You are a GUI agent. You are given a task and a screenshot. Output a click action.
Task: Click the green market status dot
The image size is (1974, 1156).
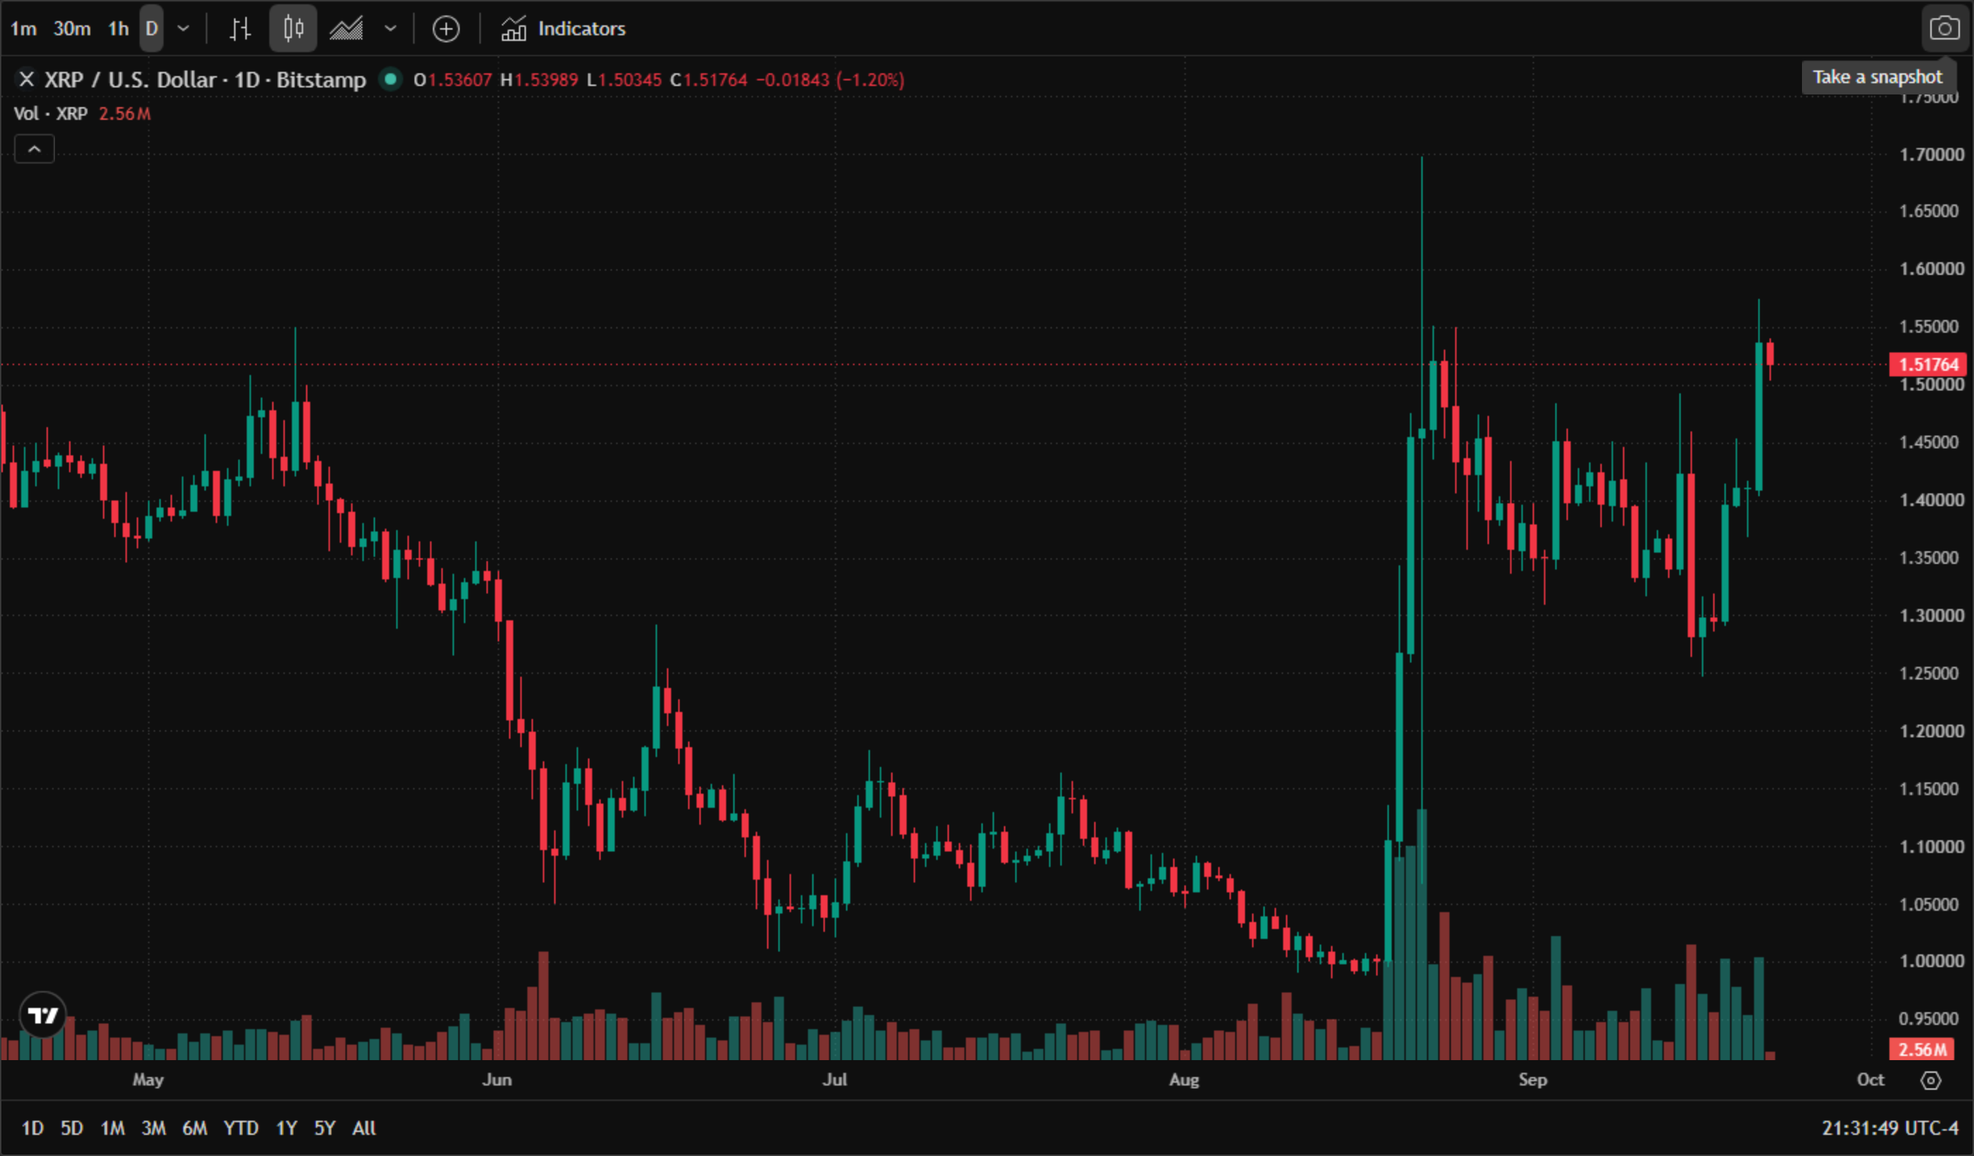click(x=390, y=79)
